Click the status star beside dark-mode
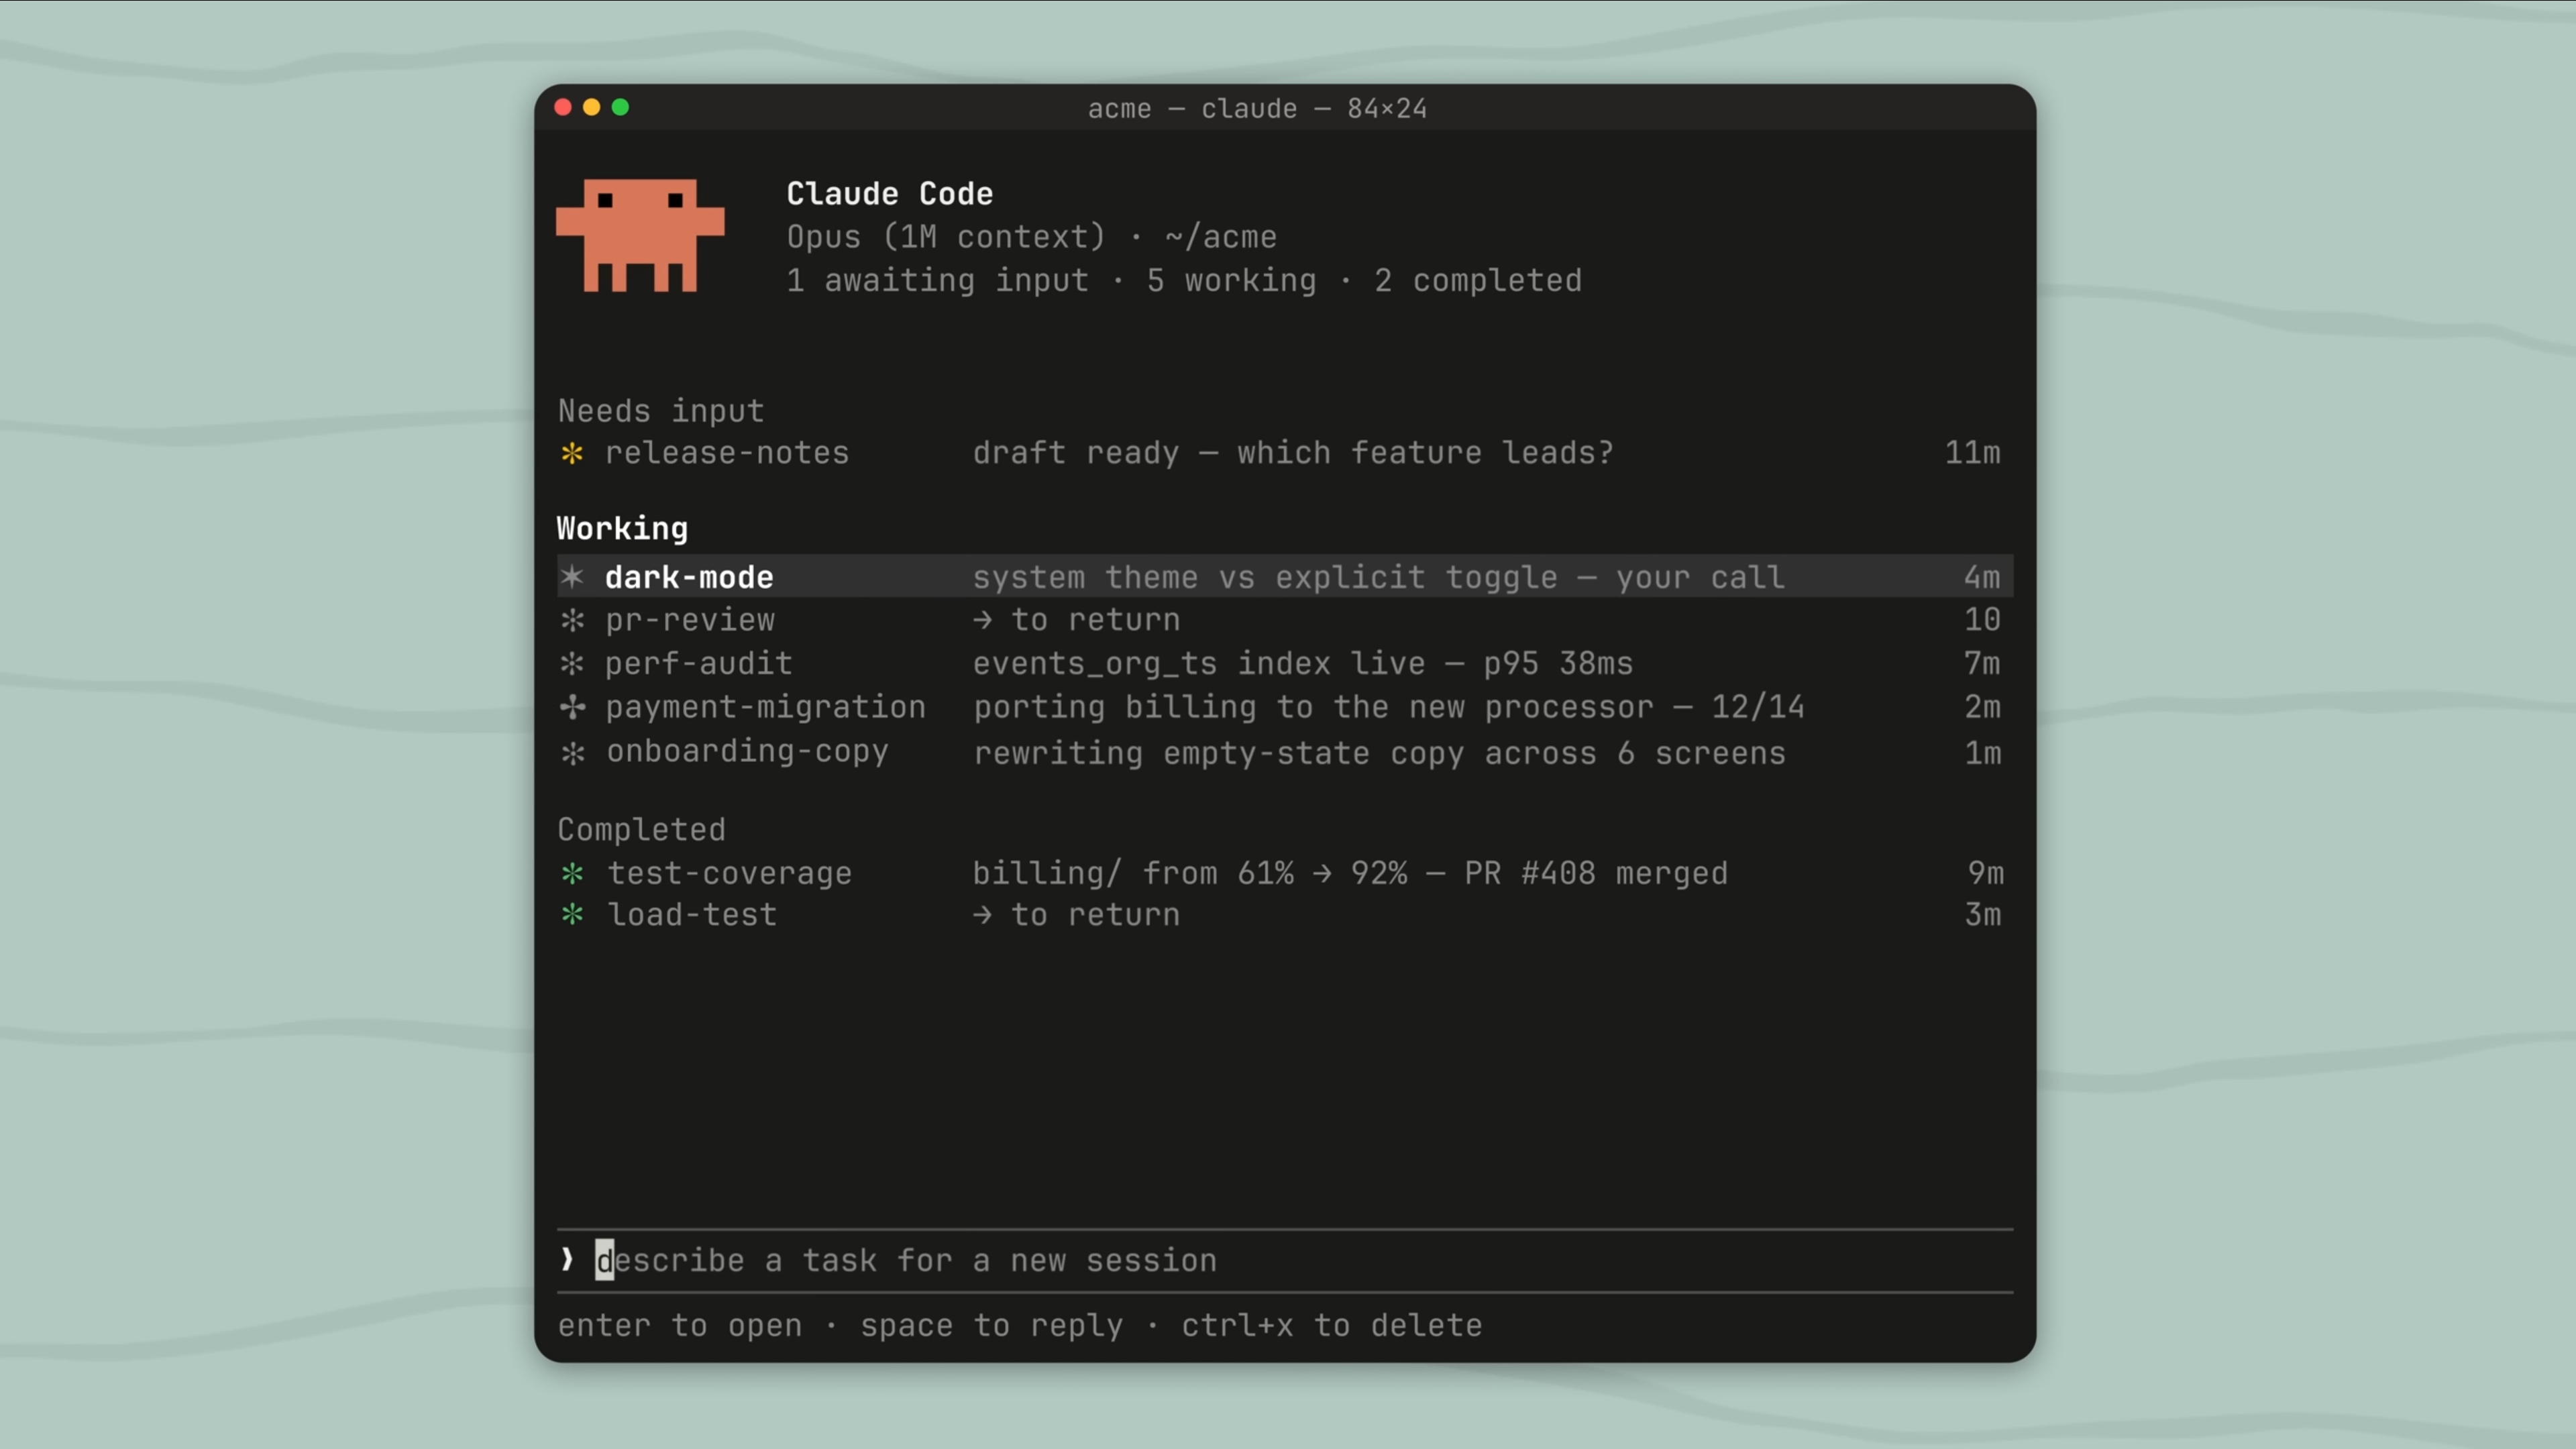This screenshot has height=1449, width=2576. pos(572,577)
